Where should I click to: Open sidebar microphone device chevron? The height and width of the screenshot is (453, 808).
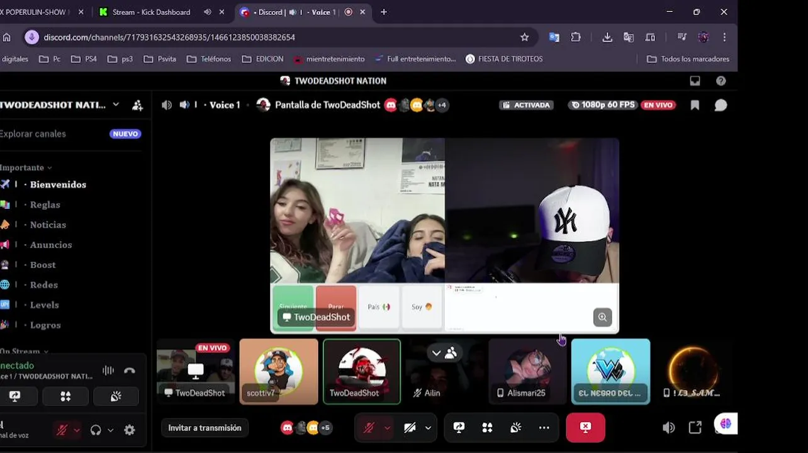[x=76, y=430]
